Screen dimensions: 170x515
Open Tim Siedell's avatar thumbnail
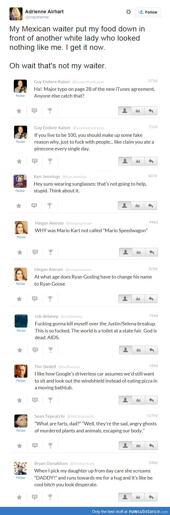click(x=21, y=371)
